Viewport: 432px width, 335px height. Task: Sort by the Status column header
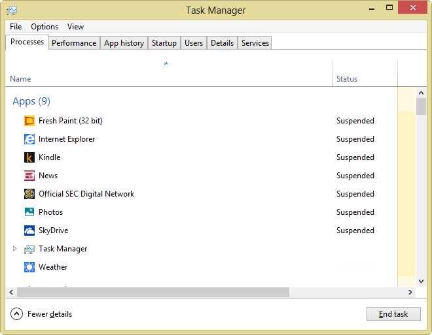[347, 79]
